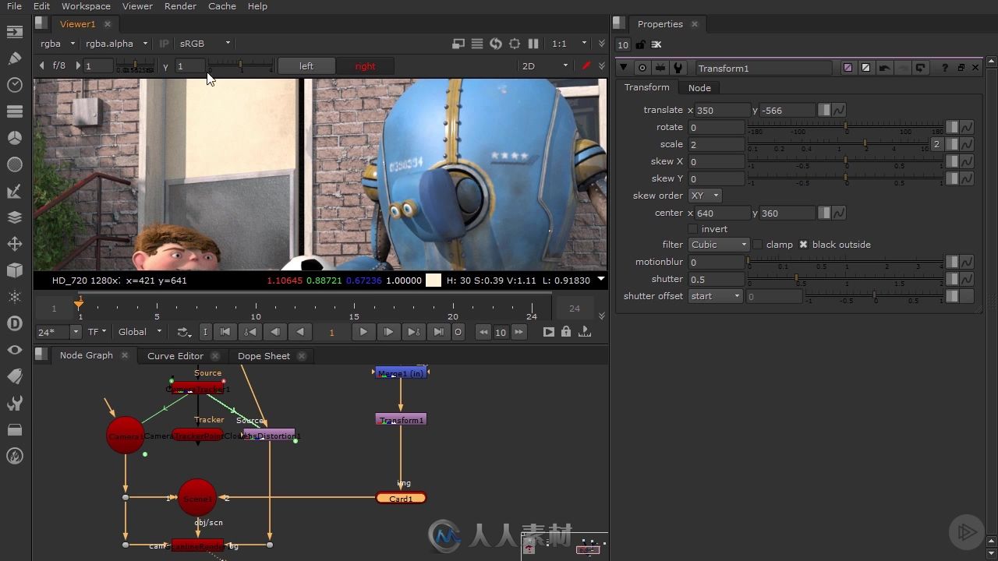Uncheck black outside option
Screen dimensions: 998x561
click(804, 245)
